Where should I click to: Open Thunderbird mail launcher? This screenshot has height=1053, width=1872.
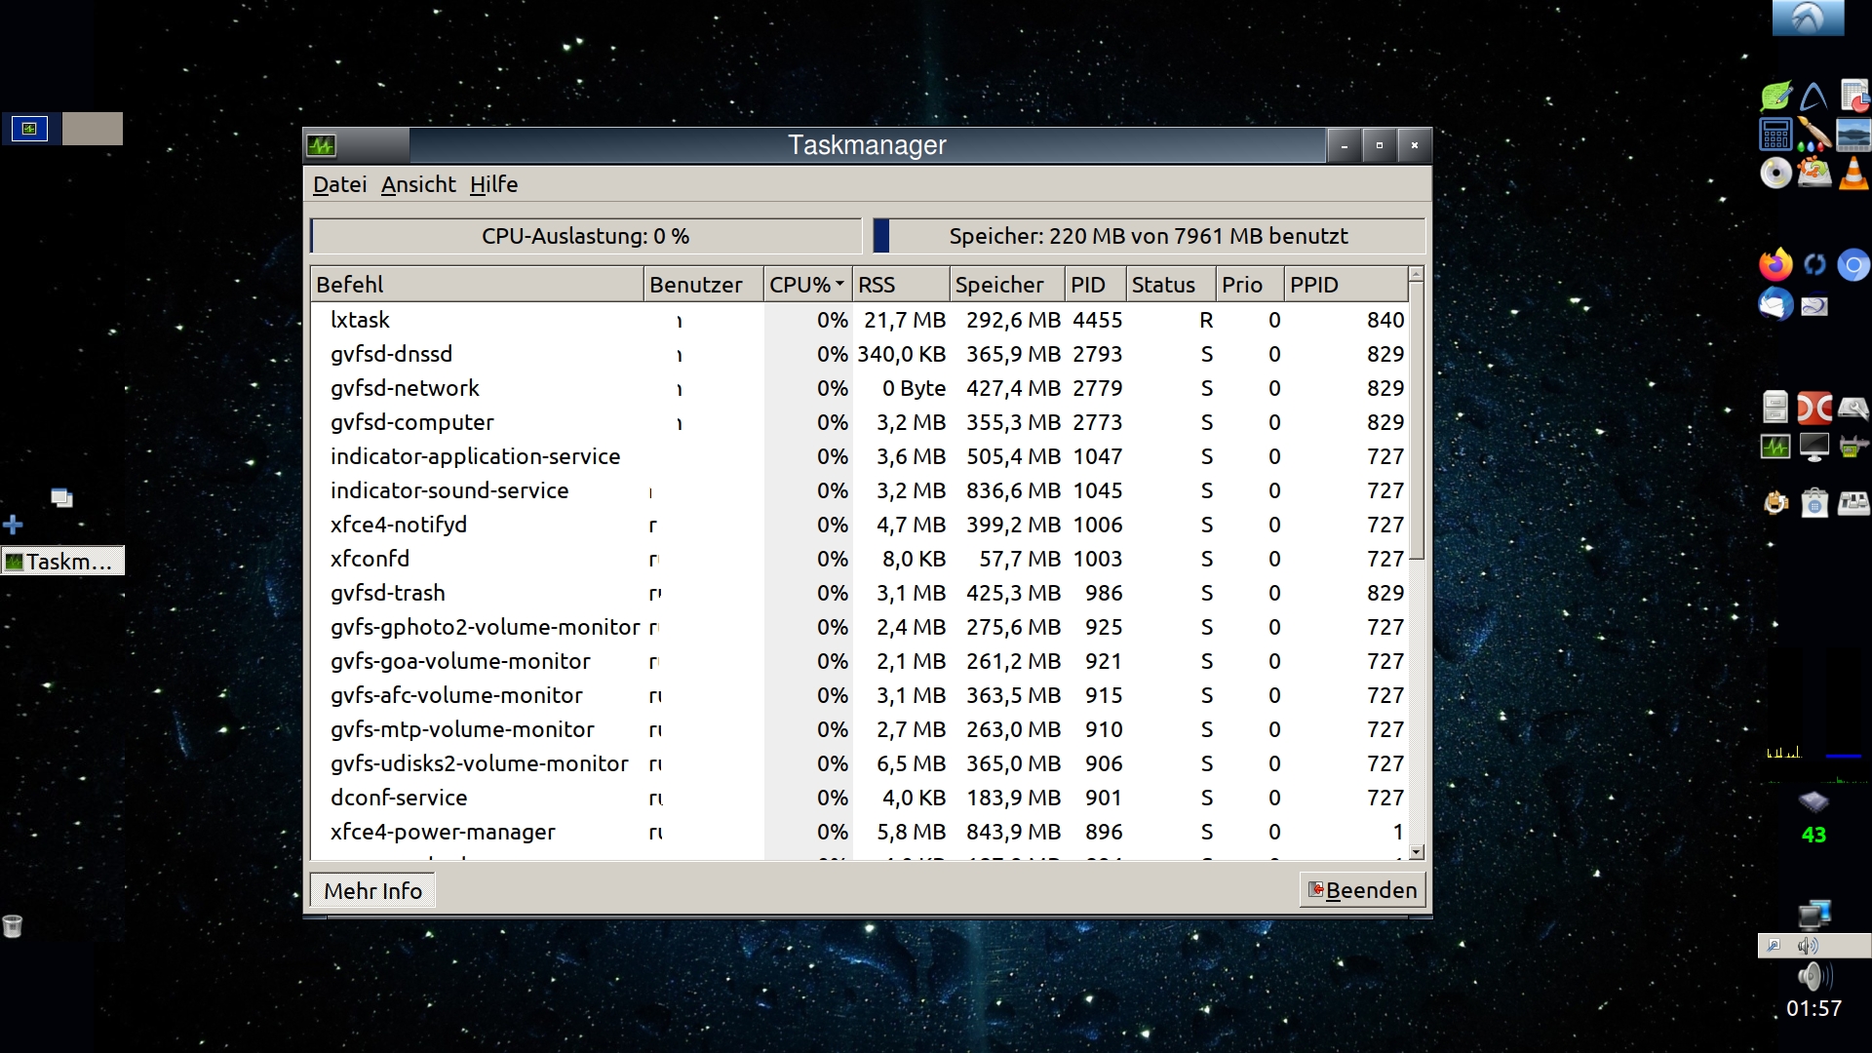coord(1775,305)
